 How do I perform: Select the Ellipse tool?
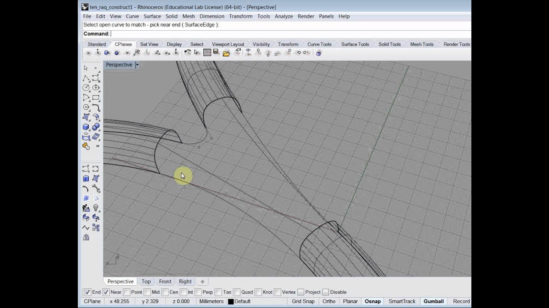pos(96,88)
